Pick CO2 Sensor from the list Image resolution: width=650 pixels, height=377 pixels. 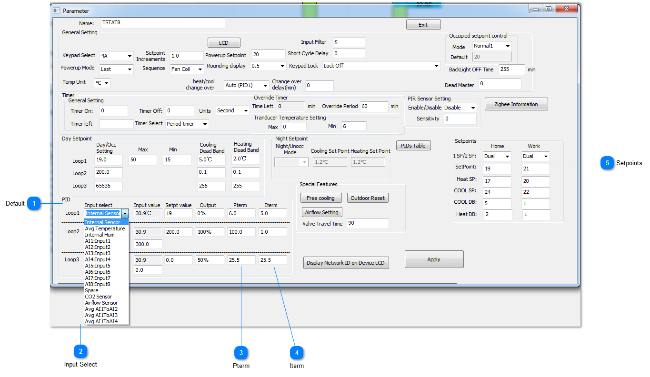[106, 297]
